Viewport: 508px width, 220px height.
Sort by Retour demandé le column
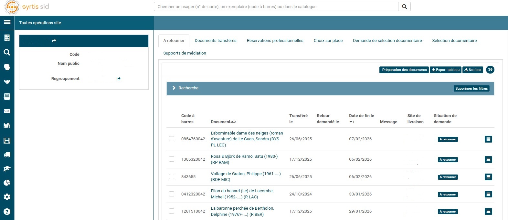click(328, 119)
